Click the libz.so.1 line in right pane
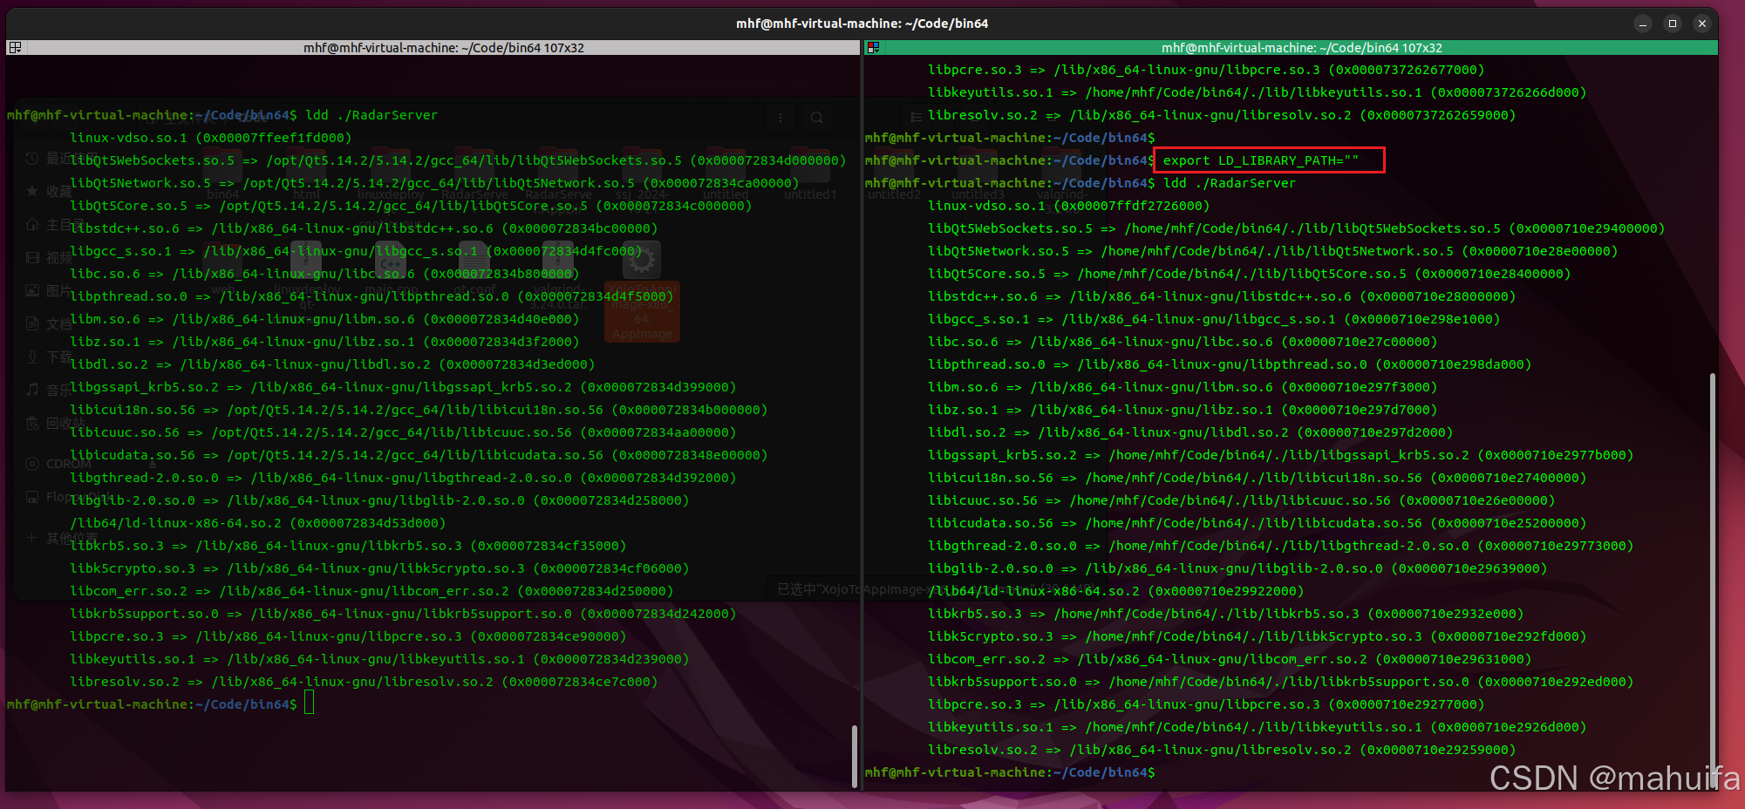 tap(1183, 410)
